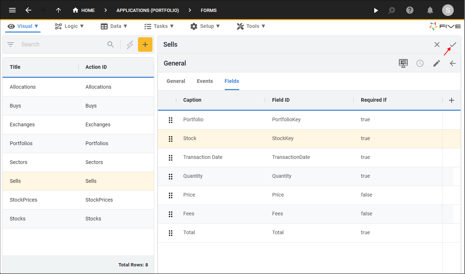465x274 pixels.
Task: Open notifications bell
Action: pos(430,10)
